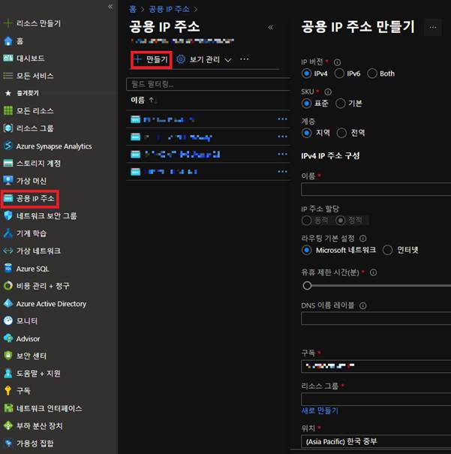Open Azure Synapse Analytics icon
Viewport: 451px width, 454px height.
(x=8, y=146)
